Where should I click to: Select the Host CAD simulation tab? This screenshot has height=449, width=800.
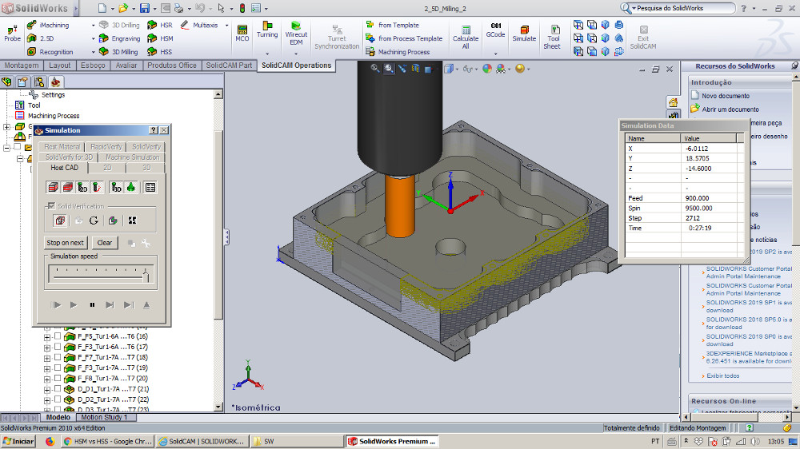(x=64, y=168)
